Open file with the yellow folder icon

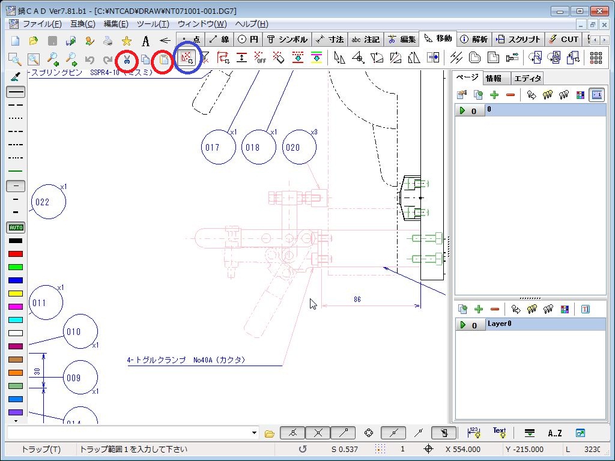34,41
